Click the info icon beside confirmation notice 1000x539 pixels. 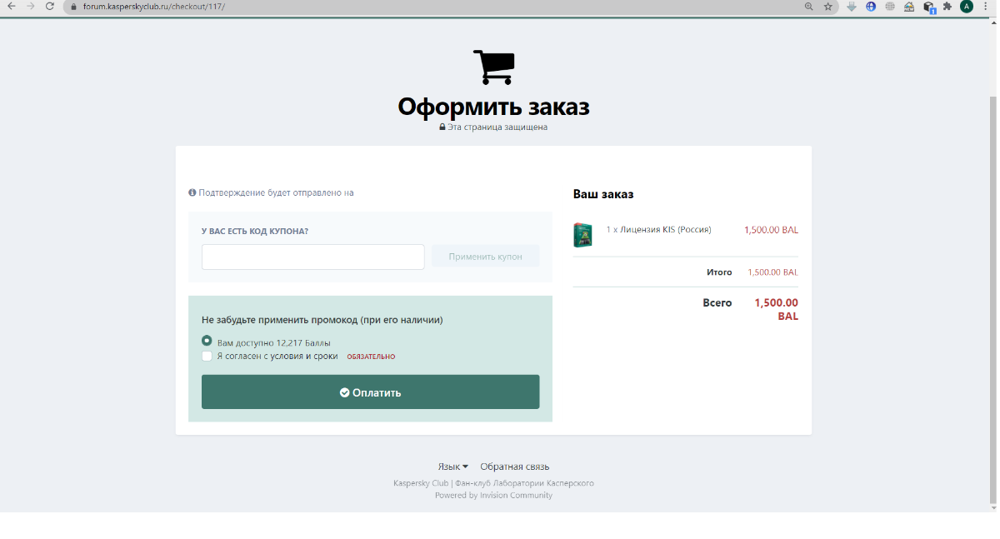192,192
